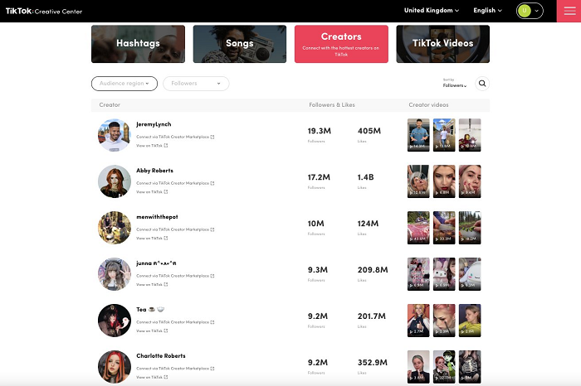581x386 pixels.
Task: Click Tea's Connect via TikTok Creator Marketplace link
Action: (x=173, y=322)
